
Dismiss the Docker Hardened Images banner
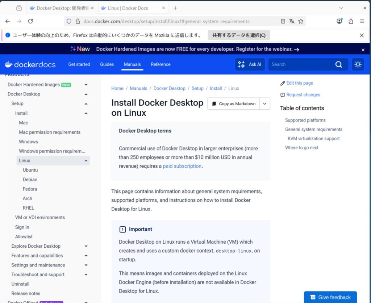(x=363, y=50)
